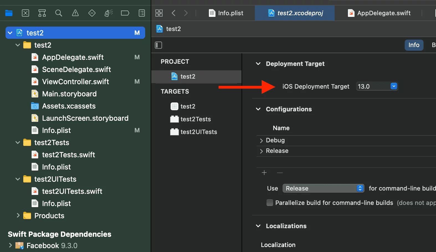436x252 pixels.
Task: Click the Name column header
Action: [x=281, y=128]
